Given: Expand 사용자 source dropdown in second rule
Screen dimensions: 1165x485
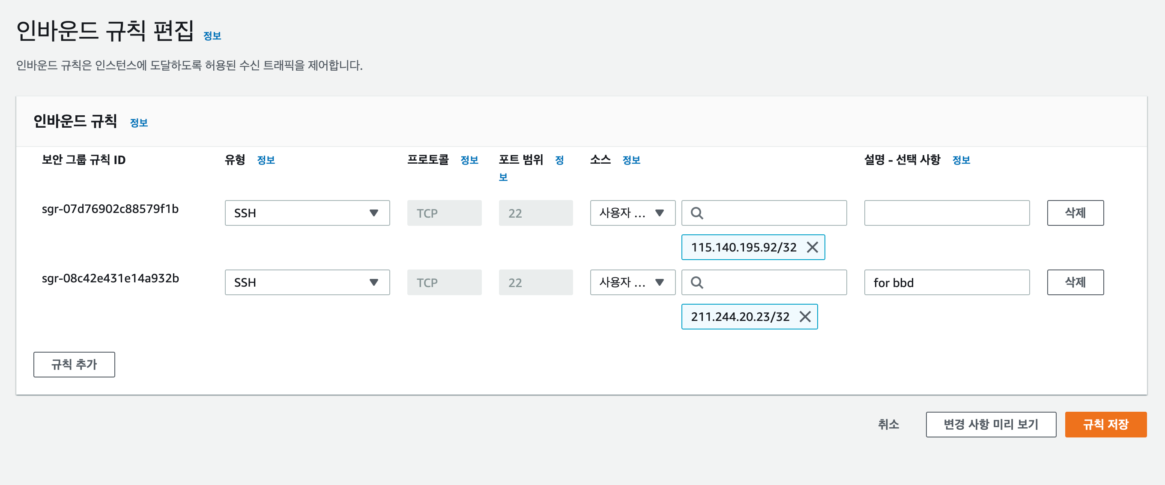Looking at the screenshot, I should tap(632, 282).
